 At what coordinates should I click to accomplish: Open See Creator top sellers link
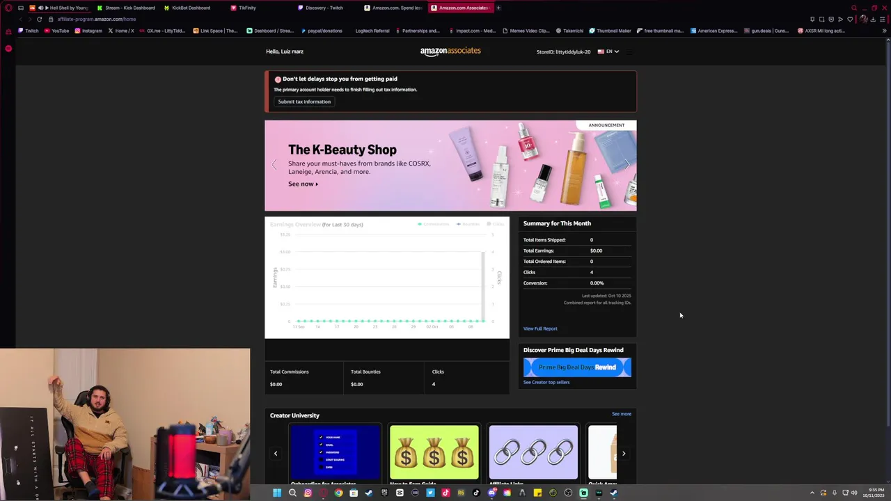546,382
